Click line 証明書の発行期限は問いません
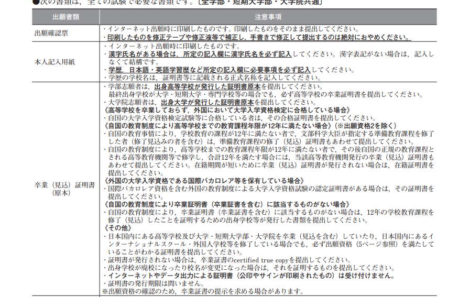Screen dimensions: 470x297 pos(154,283)
